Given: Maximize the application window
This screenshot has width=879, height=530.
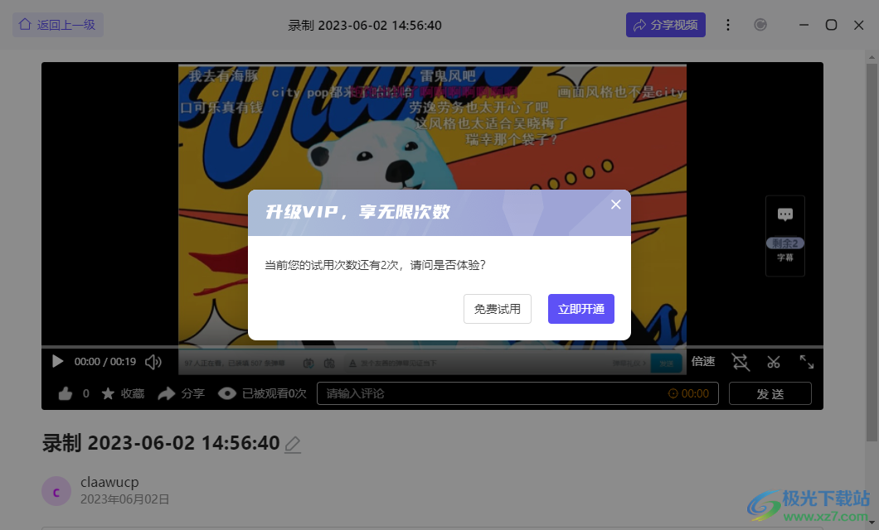Looking at the screenshot, I should tap(831, 25).
